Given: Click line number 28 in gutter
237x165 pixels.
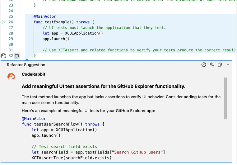Looking at the screenshot, I should click(x=11, y=33).
